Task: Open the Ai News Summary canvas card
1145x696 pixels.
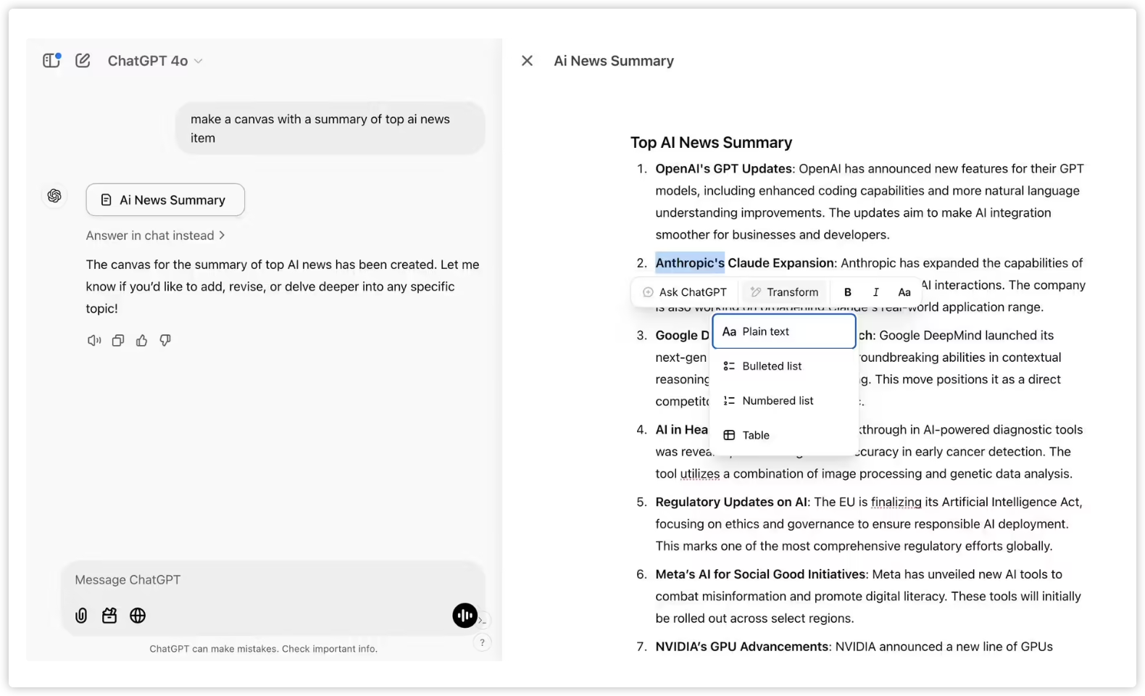Action: click(x=165, y=199)
